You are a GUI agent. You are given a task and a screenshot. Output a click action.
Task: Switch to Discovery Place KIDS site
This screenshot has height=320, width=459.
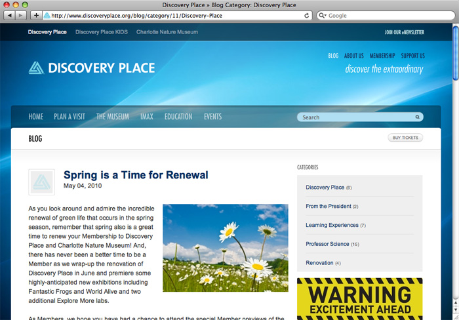pos(102,32)
